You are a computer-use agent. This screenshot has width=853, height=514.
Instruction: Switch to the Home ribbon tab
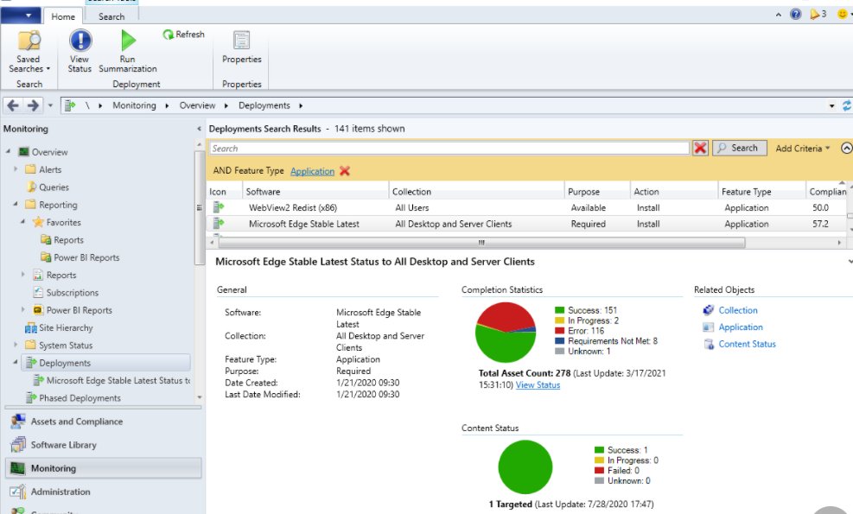[63, 16]
